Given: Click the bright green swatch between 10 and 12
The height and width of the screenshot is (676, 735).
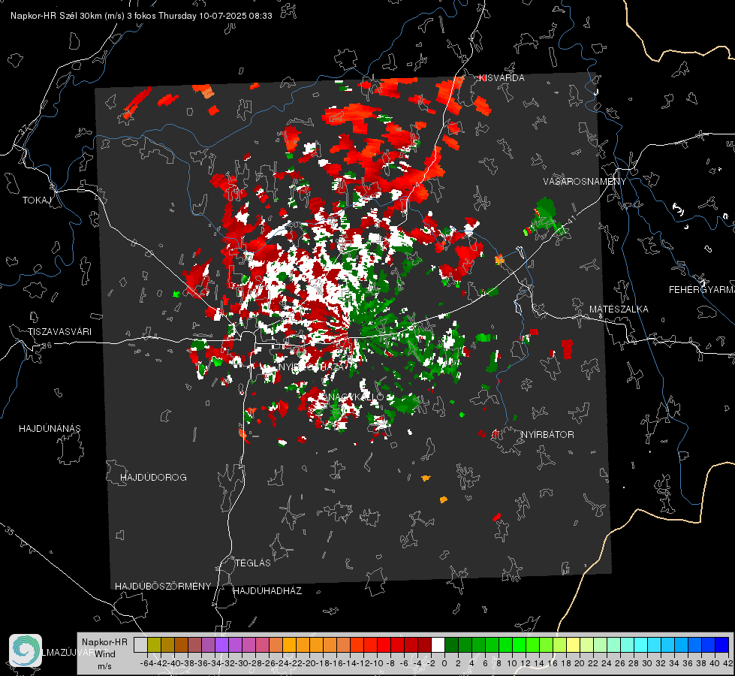Looking at the screenshot, I should pos(519,644).
